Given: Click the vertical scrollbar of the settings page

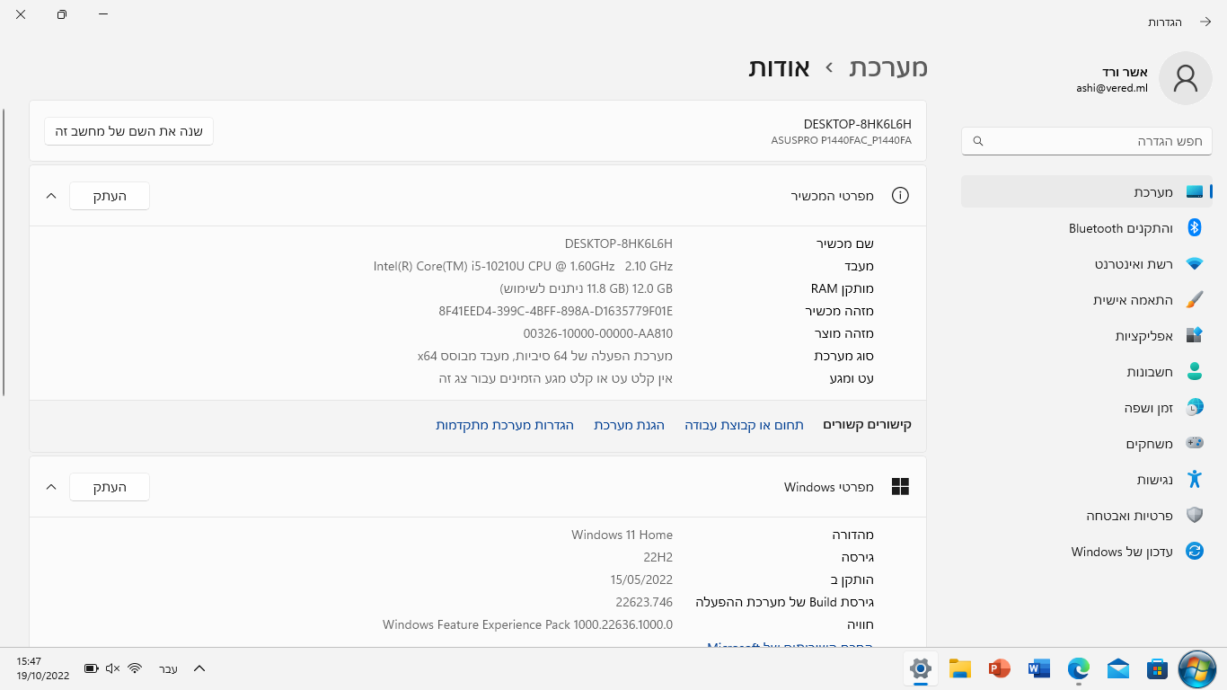Looking at the screenshot, I should point(4,252).
